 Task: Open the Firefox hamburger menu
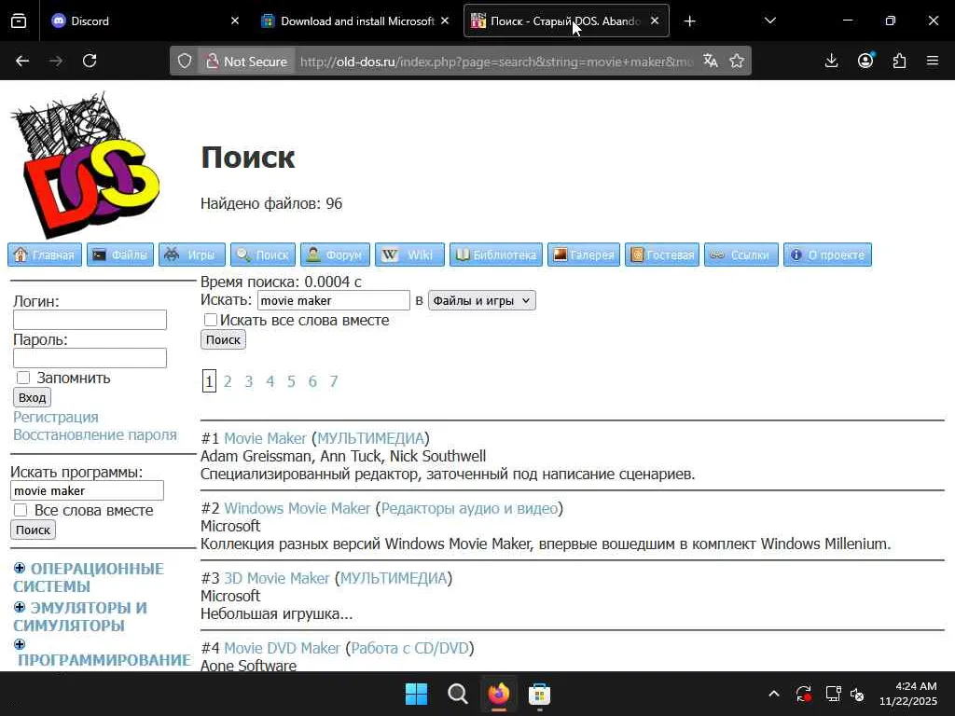[933, 61]
